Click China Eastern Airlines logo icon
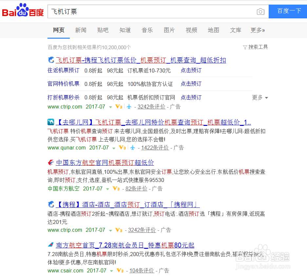Image resolution: width=307 pixels, height=277 pixels. click(51, 162)
